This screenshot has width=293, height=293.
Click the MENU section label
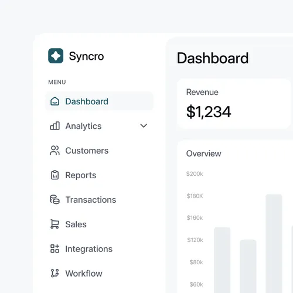click(x=57, y=82)
